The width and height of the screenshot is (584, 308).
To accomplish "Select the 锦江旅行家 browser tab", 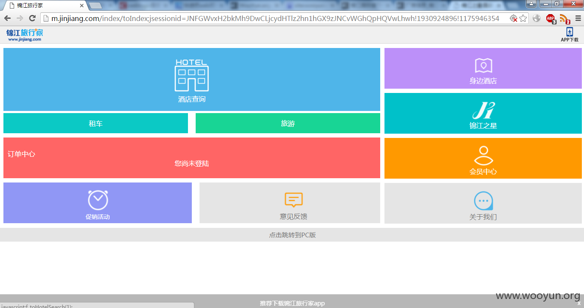I will pos(45,6).
